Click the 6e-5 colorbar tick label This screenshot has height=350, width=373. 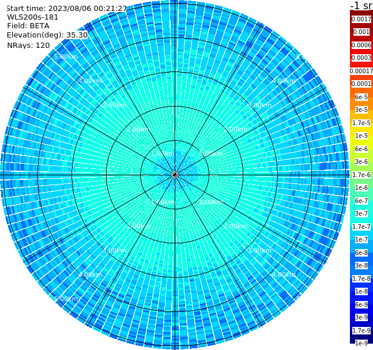click(361, 97)
